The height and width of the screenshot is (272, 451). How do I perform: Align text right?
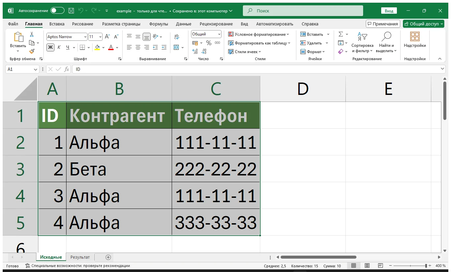pyautogui.click(x=146, y=47)
